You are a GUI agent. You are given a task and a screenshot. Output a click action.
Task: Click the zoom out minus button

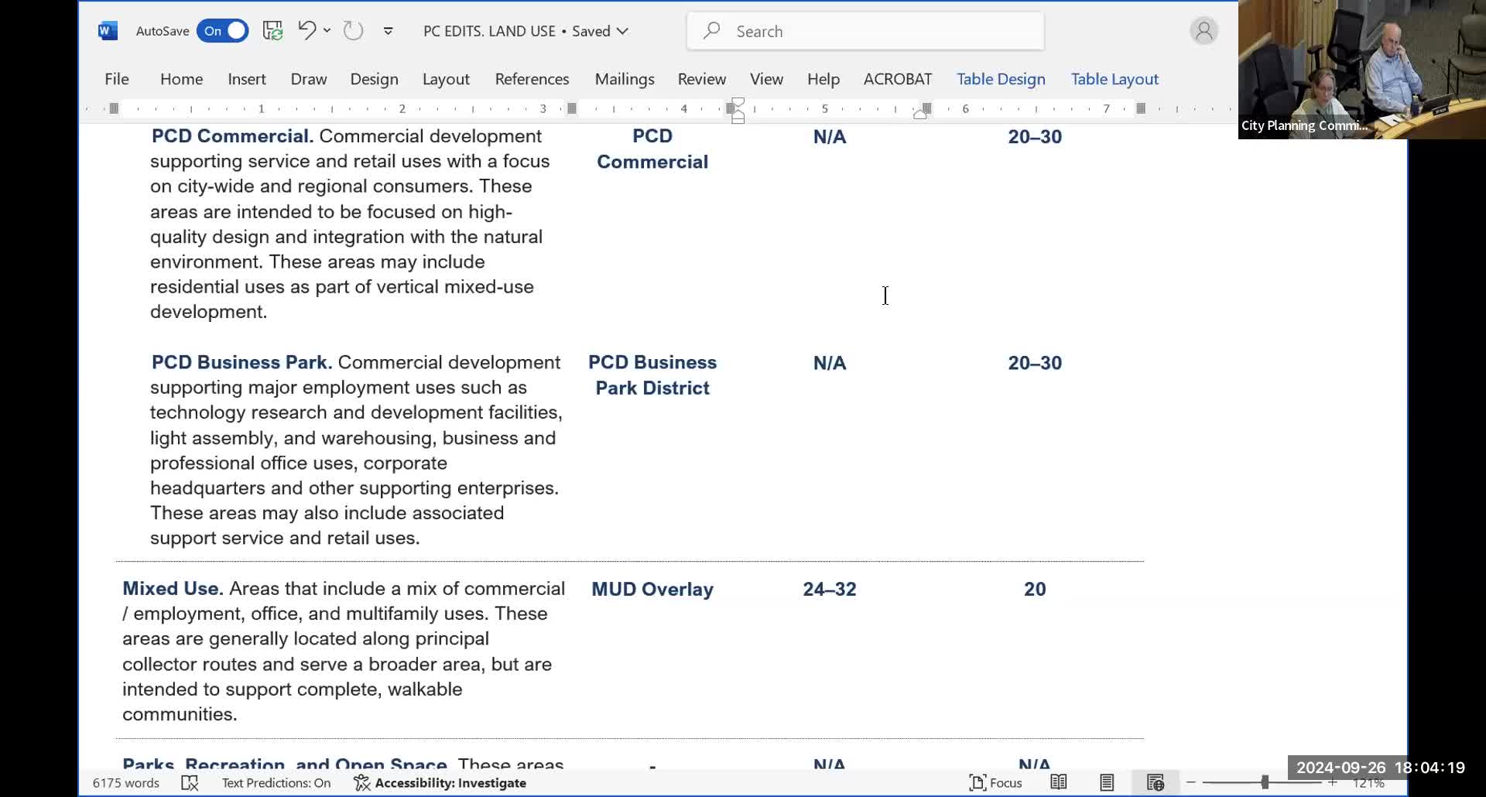coord(1191,783)
